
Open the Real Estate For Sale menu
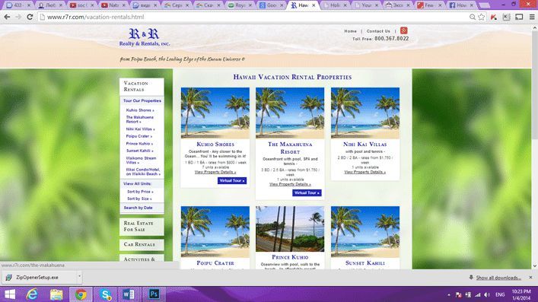click(x=142, y=226)
